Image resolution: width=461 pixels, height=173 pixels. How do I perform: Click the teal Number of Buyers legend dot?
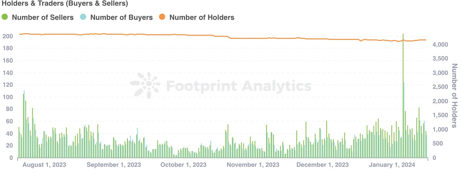coord(83,17)
